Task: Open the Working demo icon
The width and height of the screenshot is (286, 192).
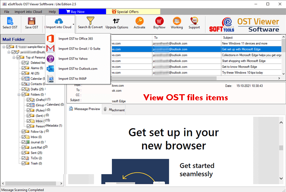Action: pyautogui.click(x=177, y=21)
